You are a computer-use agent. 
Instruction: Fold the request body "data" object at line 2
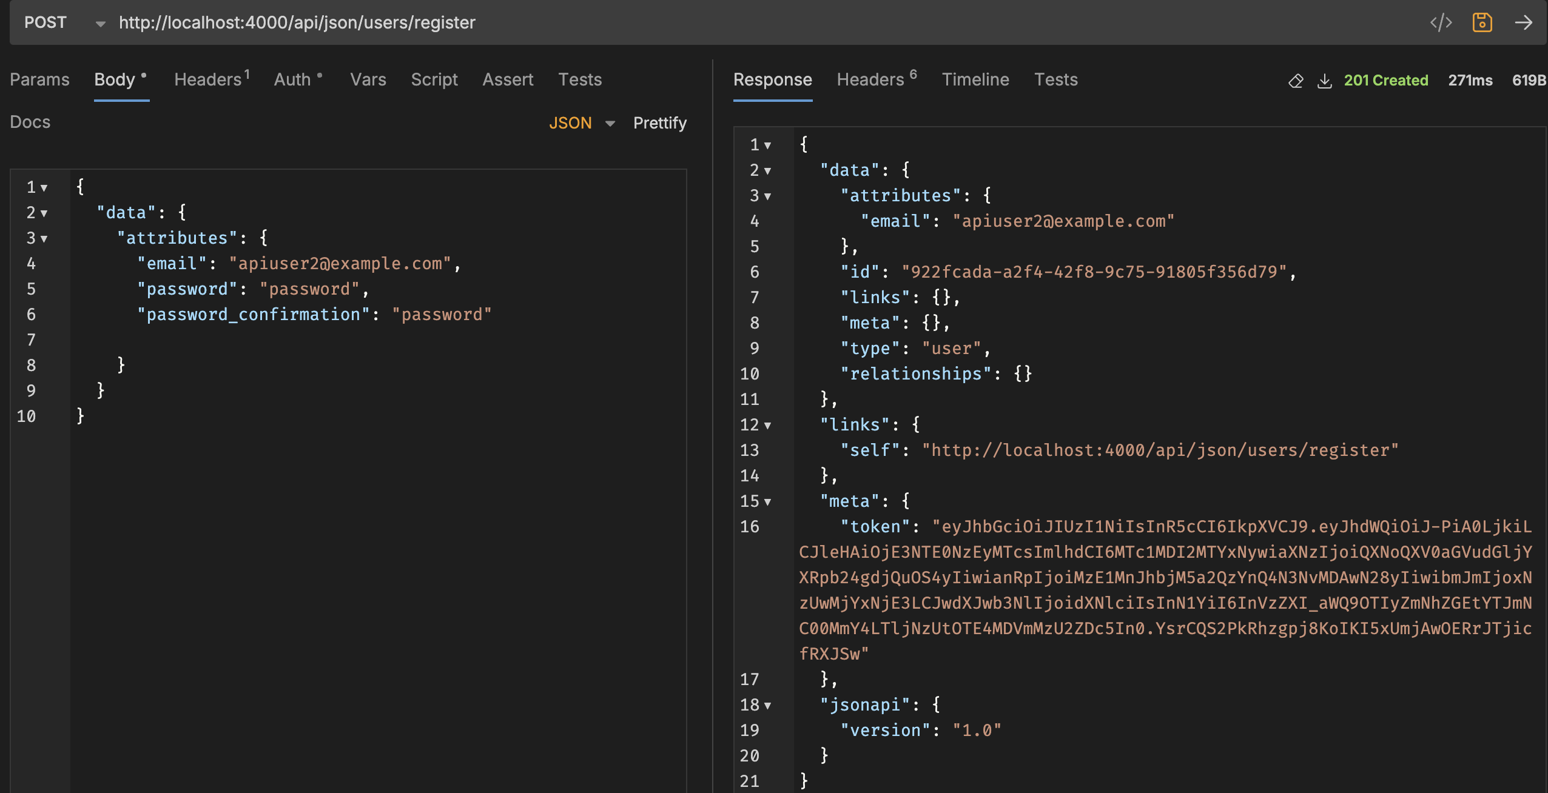coord(44,213)
